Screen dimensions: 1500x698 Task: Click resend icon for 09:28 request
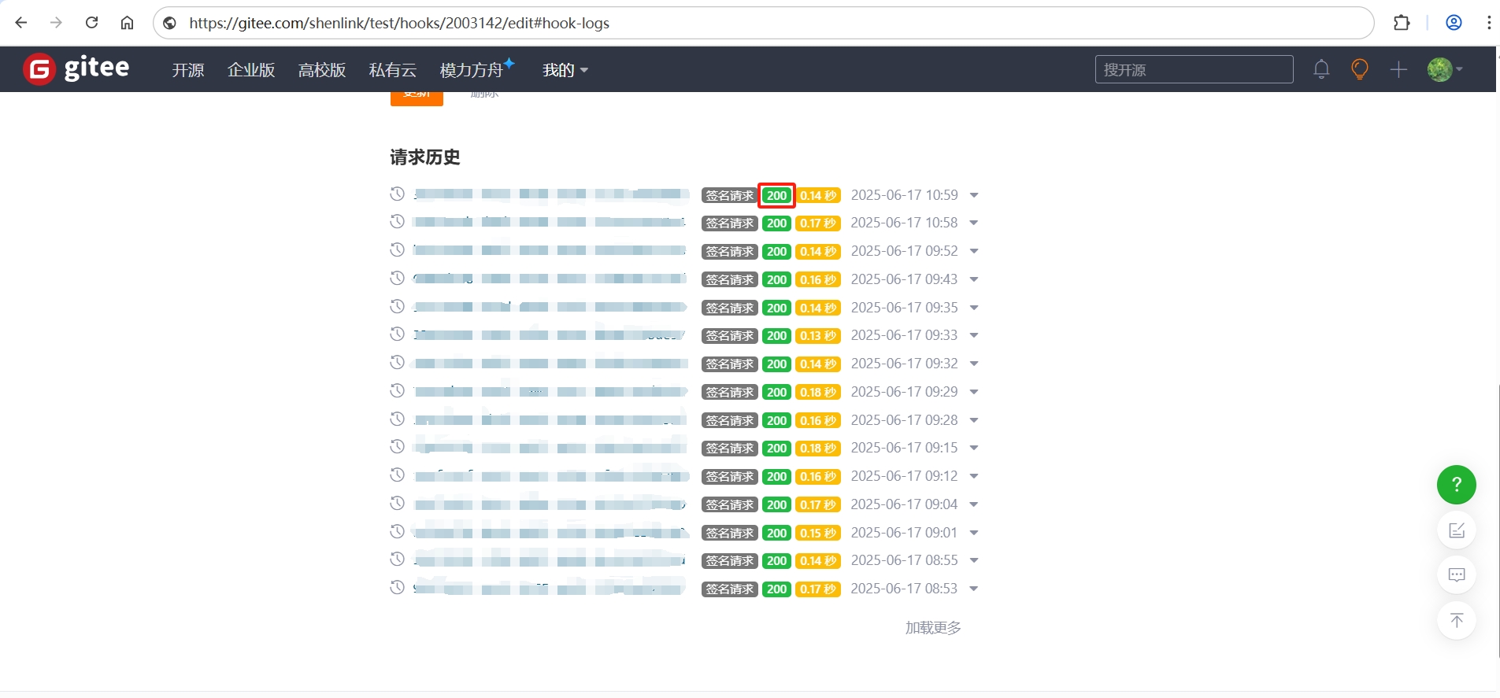398,419
